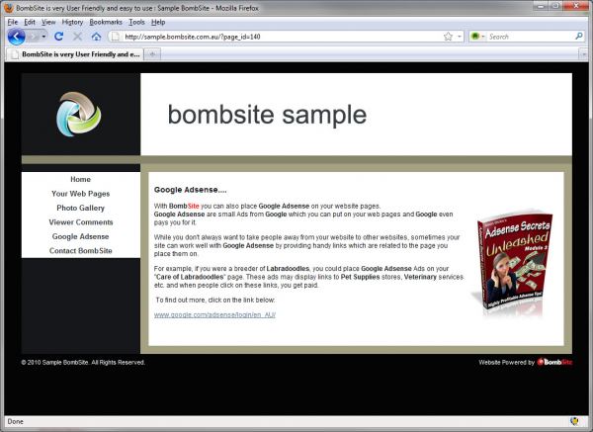Click the address bar URL field
This screenshot has height=432, width=593.
[282, 37]
